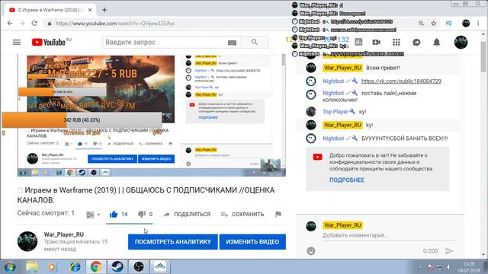Open Steam from taskbar
The width and height of the screenshot is (488, 274).
click(117, 267)
